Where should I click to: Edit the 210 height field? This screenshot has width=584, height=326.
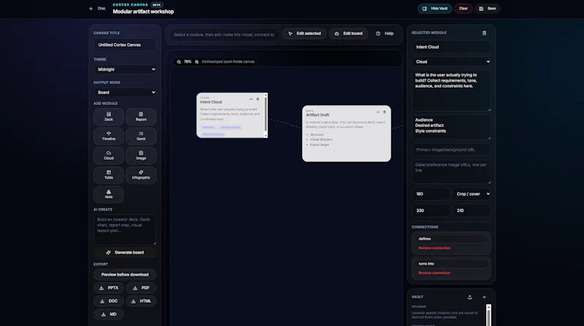point(472,211)
